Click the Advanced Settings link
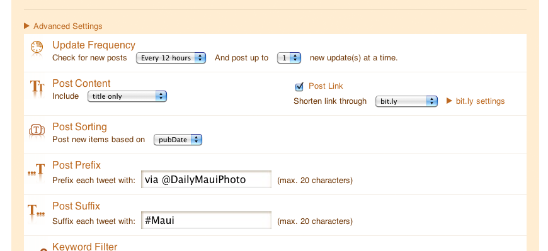The height and width of the screenshot is (251, 548). [x=68, y=26]
